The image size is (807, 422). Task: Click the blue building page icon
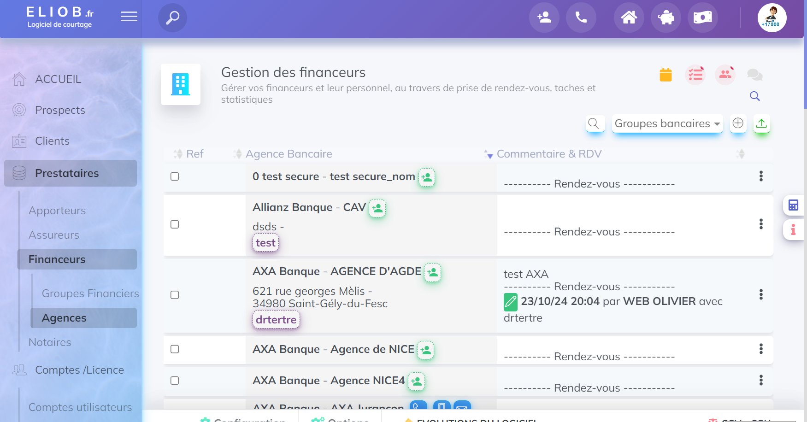coord(181,84)
